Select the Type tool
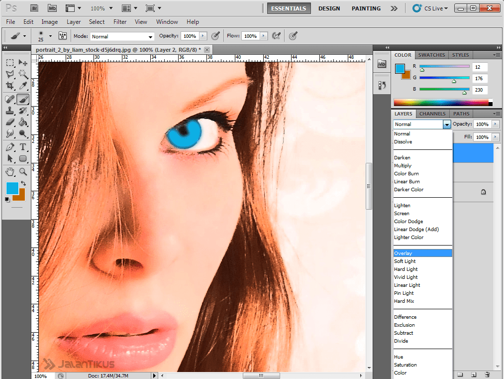This screenshot has height=379, width=504. coord(23,147)
